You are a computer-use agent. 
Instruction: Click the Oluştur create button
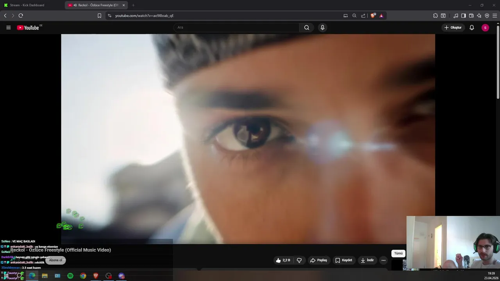(x=453, y=28)
